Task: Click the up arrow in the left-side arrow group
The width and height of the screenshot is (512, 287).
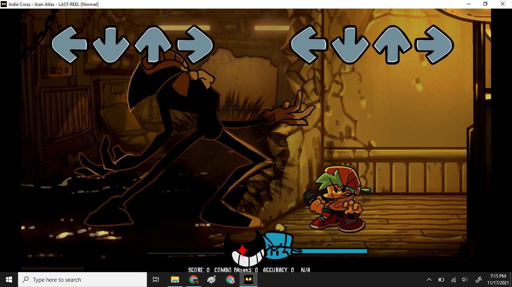Action: [x=153, y=45]
